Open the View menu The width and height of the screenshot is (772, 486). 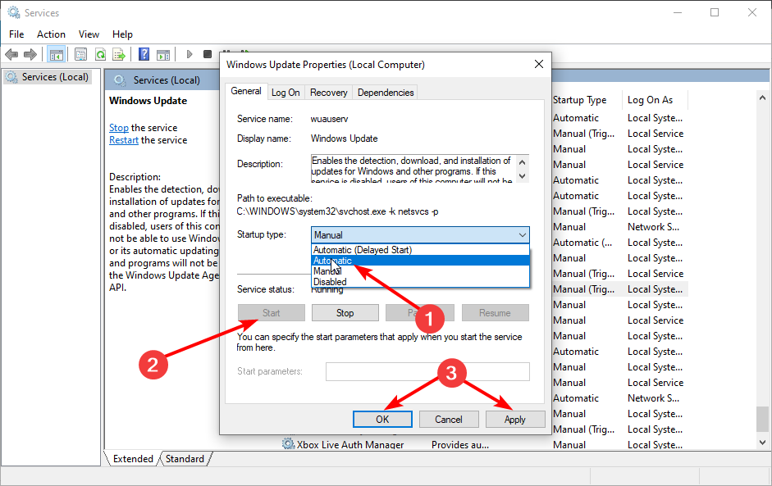pos(89,34)
